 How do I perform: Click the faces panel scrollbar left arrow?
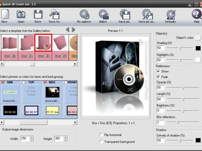(x=2, y=123)
